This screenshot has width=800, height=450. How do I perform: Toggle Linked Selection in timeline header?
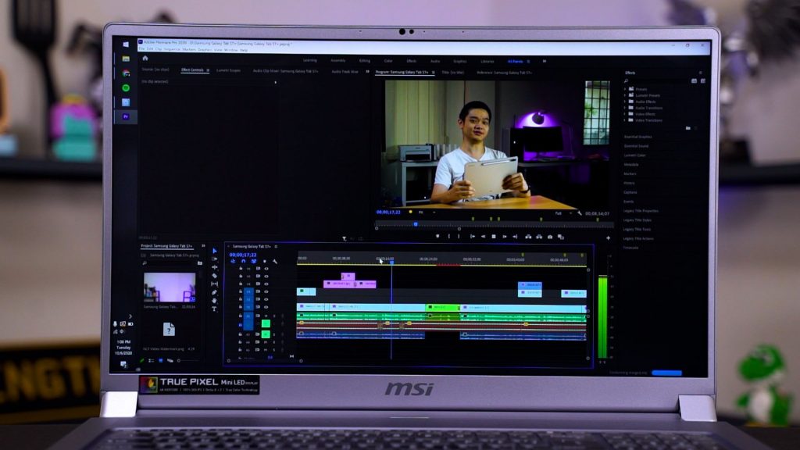(x=254, y=261)
